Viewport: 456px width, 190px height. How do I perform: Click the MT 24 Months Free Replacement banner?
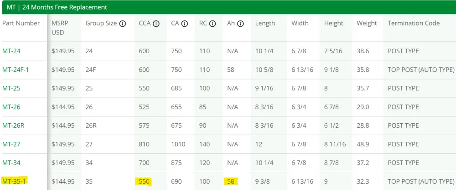[x=57, y=7]
